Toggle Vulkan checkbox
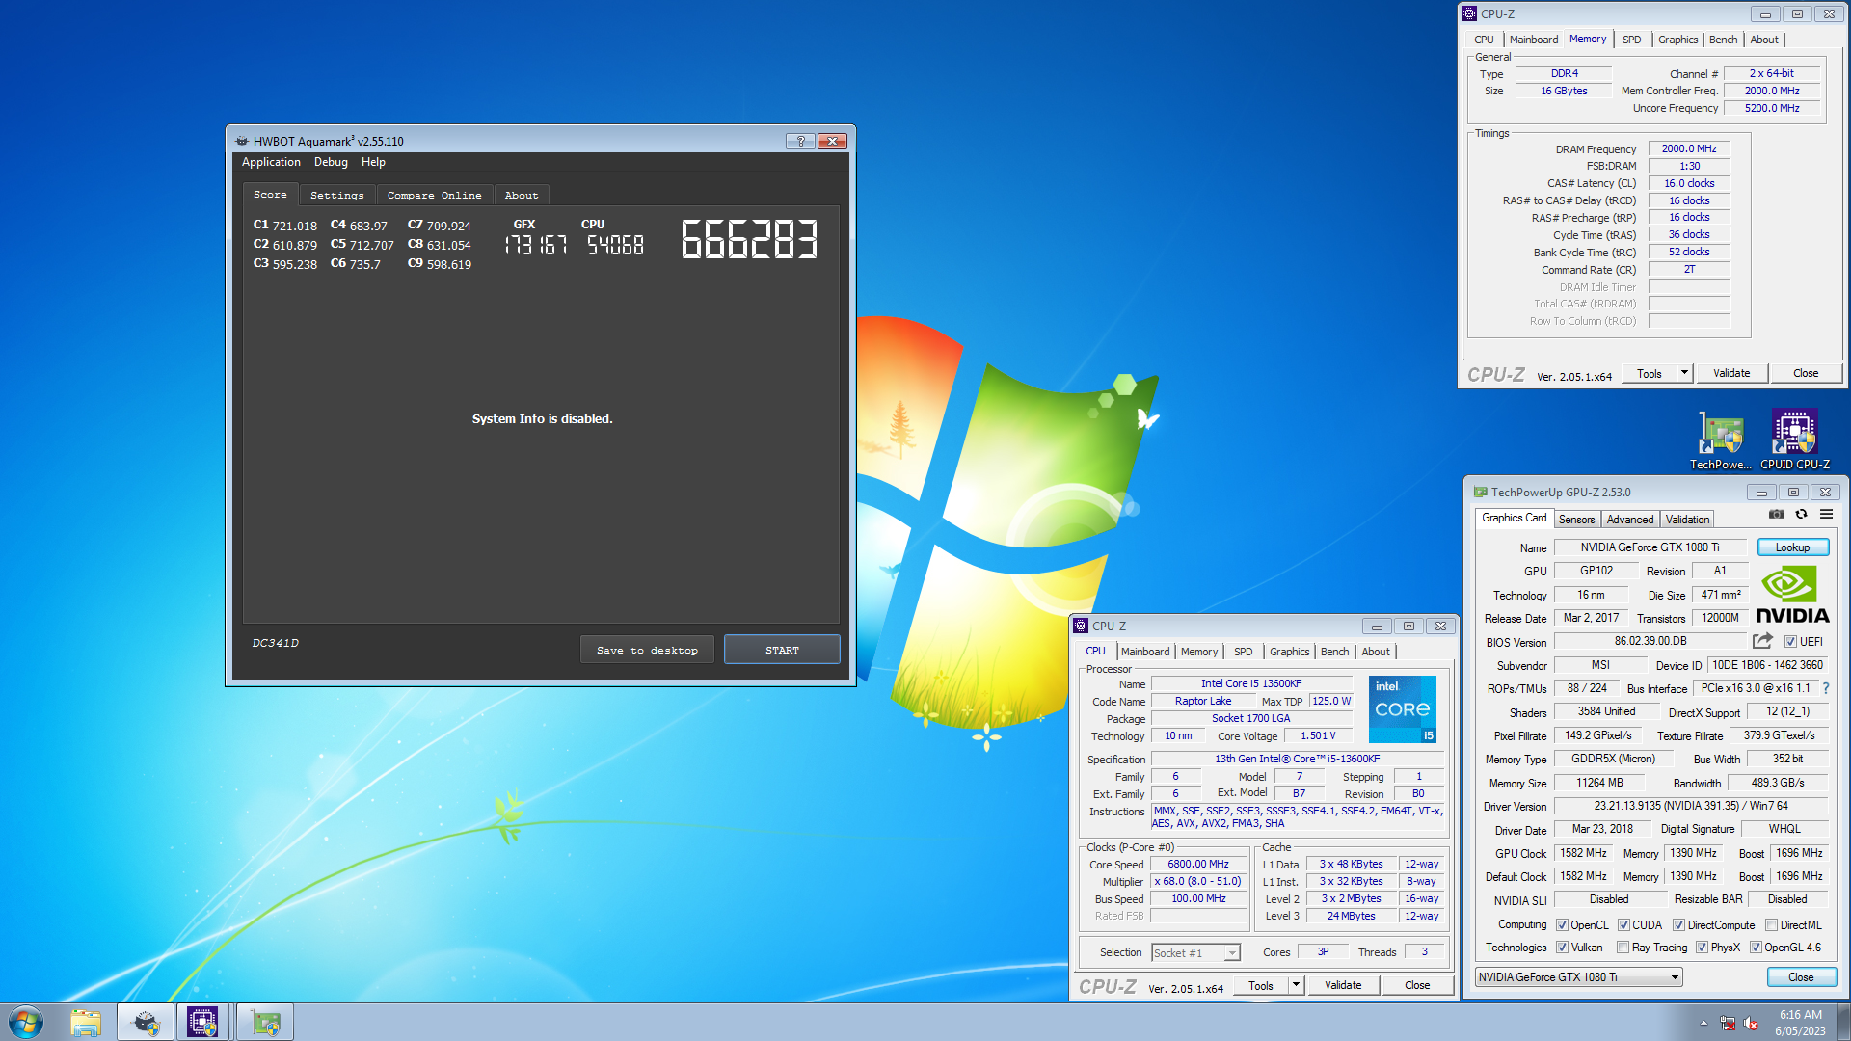Screen dimensions: 1851x1041 tap(1562, 948)
